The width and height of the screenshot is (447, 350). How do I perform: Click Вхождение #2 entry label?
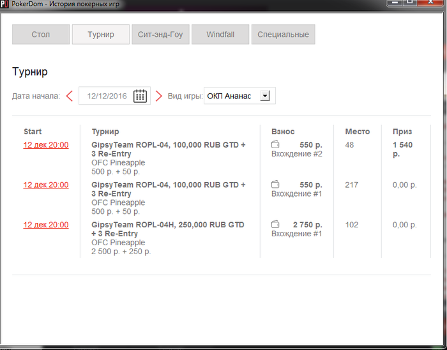(x=297, y=154)
